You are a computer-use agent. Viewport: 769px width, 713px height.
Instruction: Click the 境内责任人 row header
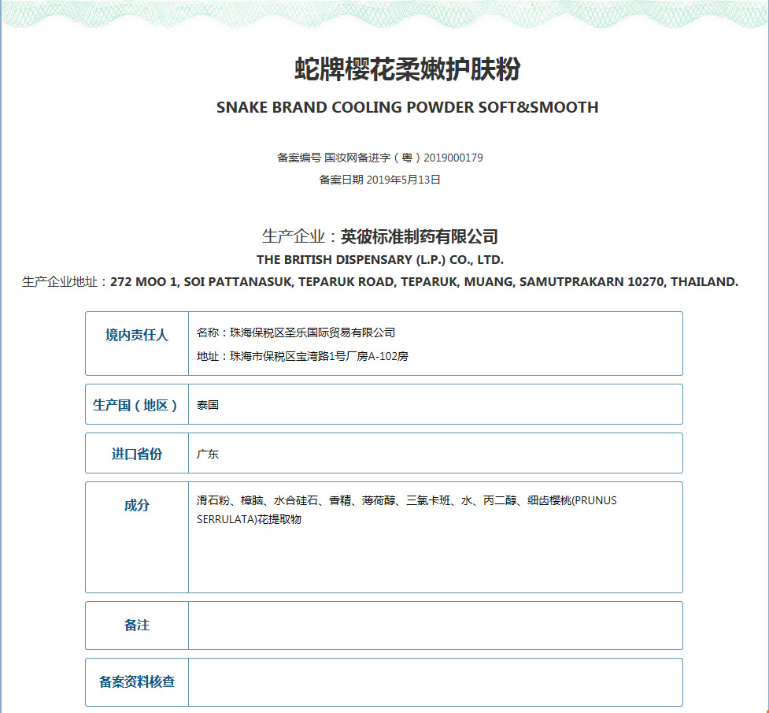137,336
